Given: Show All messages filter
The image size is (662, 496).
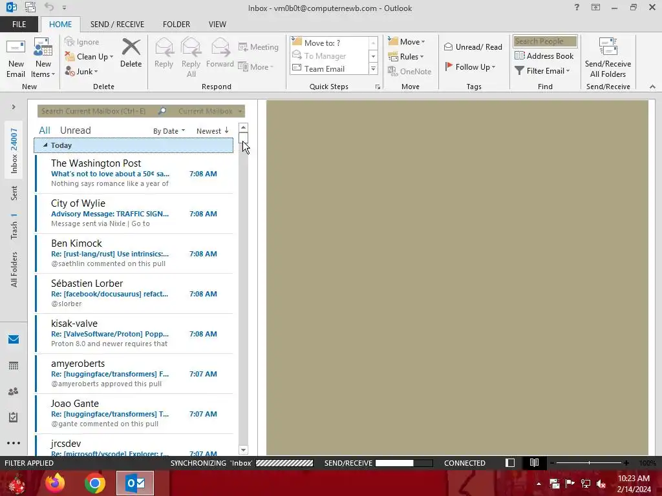Looking at the screenshot, I should click(x=45, y=130).
